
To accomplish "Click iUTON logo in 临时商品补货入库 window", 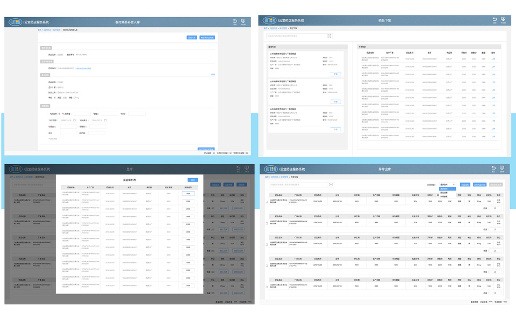I will pos(15,22).
